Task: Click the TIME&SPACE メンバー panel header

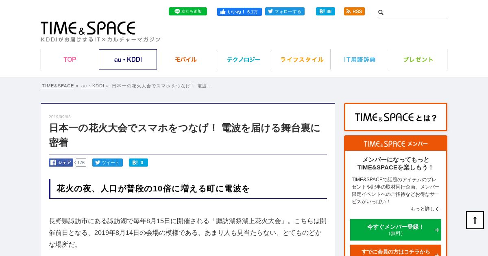Action: point(396,143)
